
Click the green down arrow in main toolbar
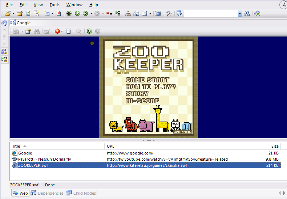(x=77, y=13)
